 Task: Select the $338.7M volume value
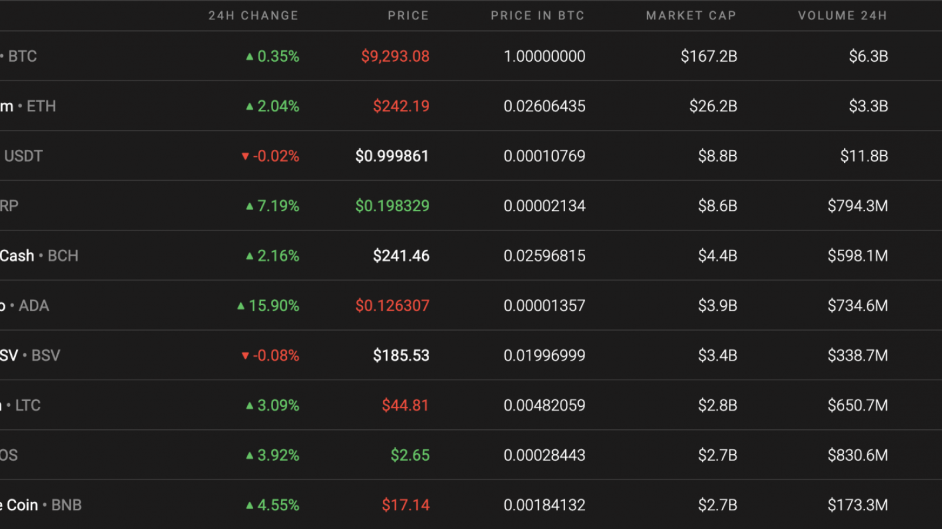click(x=858, y=356)
